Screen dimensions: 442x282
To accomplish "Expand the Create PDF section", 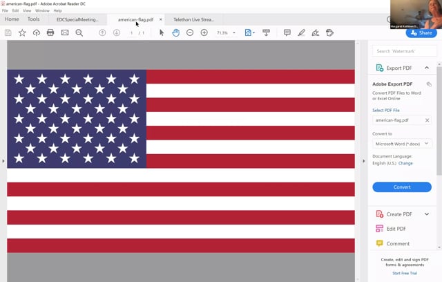I will click(x=427, y=214).
